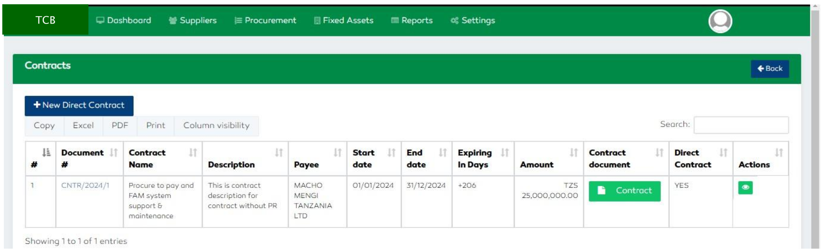Viewport: 821px width, 252px height.
Task: Sort by Actions column icon
Action: pyautogui.click(x=779, y=152)
